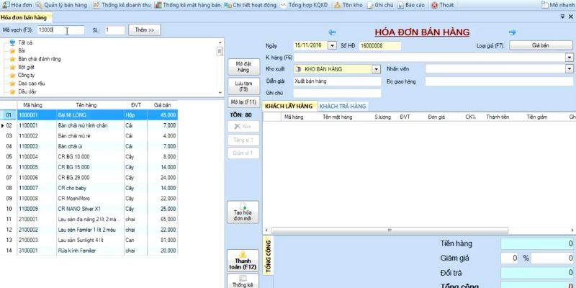
Task: Click the Mở lại (F11) button
Action: pyautogui.click(x=243, y=102)
